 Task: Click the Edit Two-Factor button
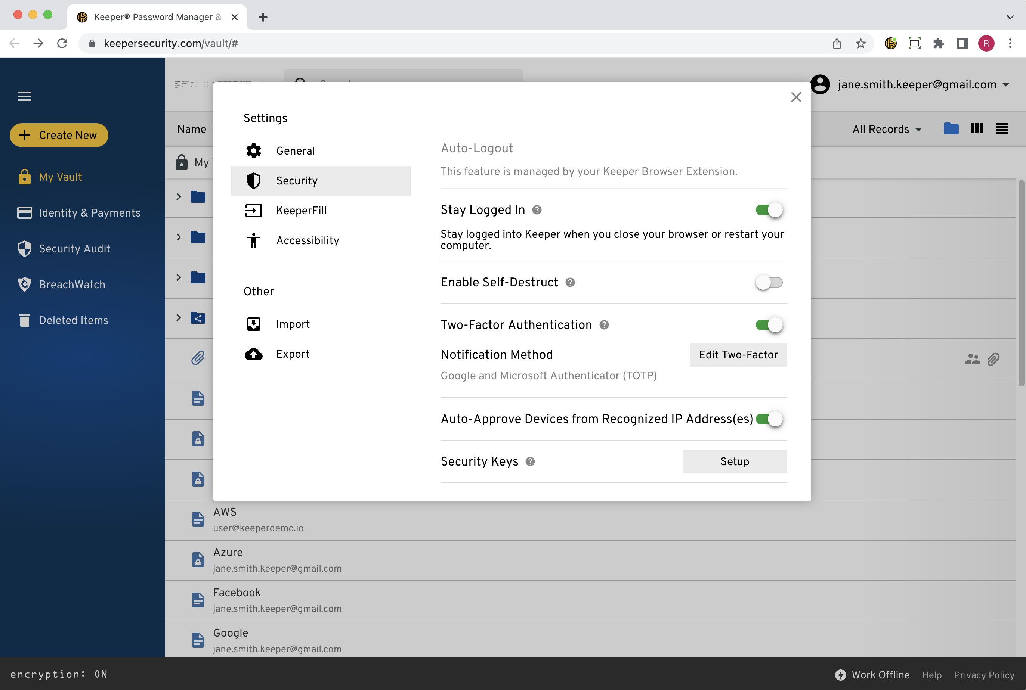[x=738, y=355]
